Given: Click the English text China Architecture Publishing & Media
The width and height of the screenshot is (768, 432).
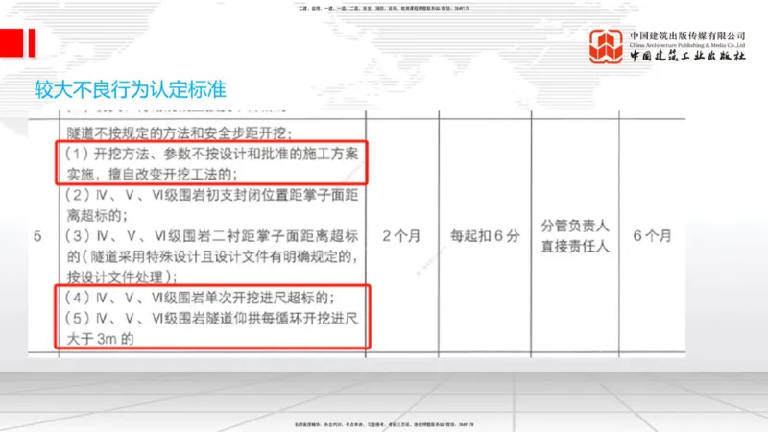Looking at the screenshot, I should click(687, 45).
